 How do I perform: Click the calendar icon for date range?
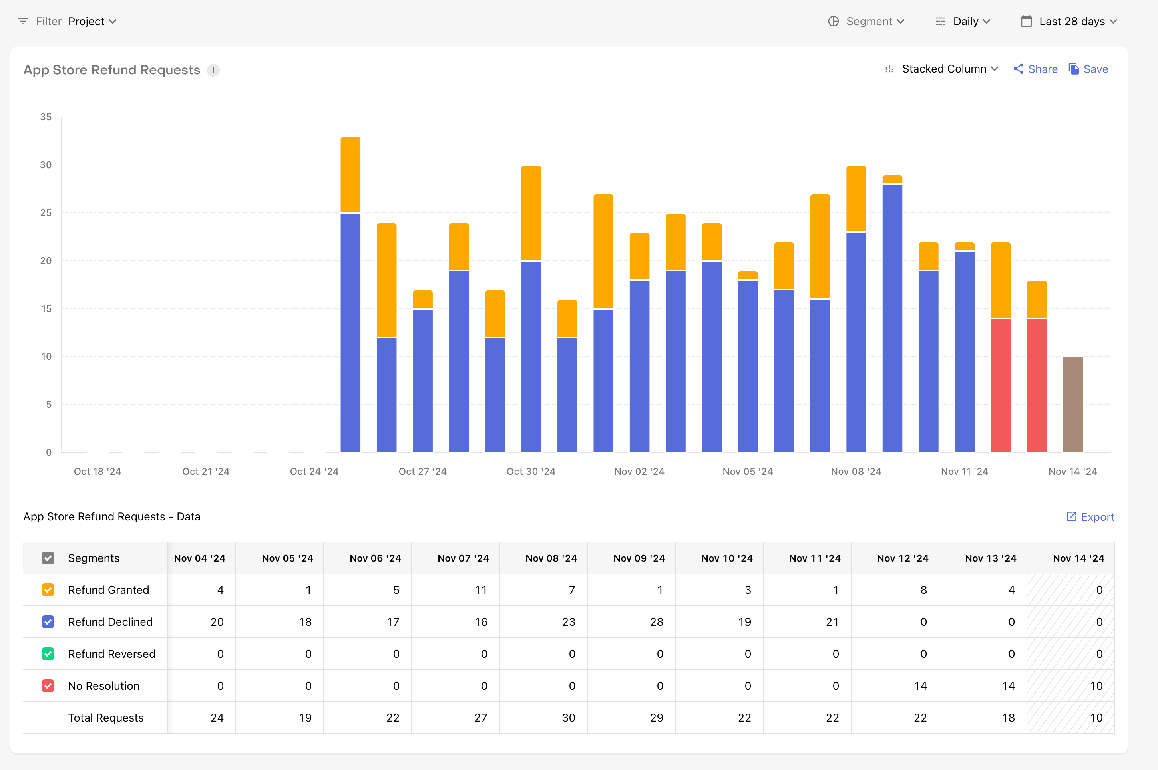[1026, 21]
